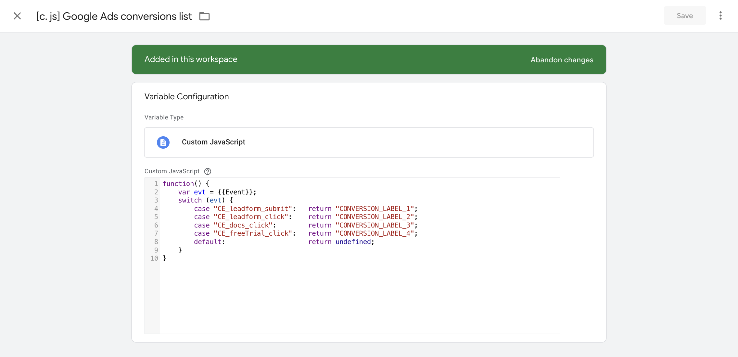This screenshot has height=357, width=738.
Task: Click the 'switch (evt) {' code line
Action: pos(206,200)
